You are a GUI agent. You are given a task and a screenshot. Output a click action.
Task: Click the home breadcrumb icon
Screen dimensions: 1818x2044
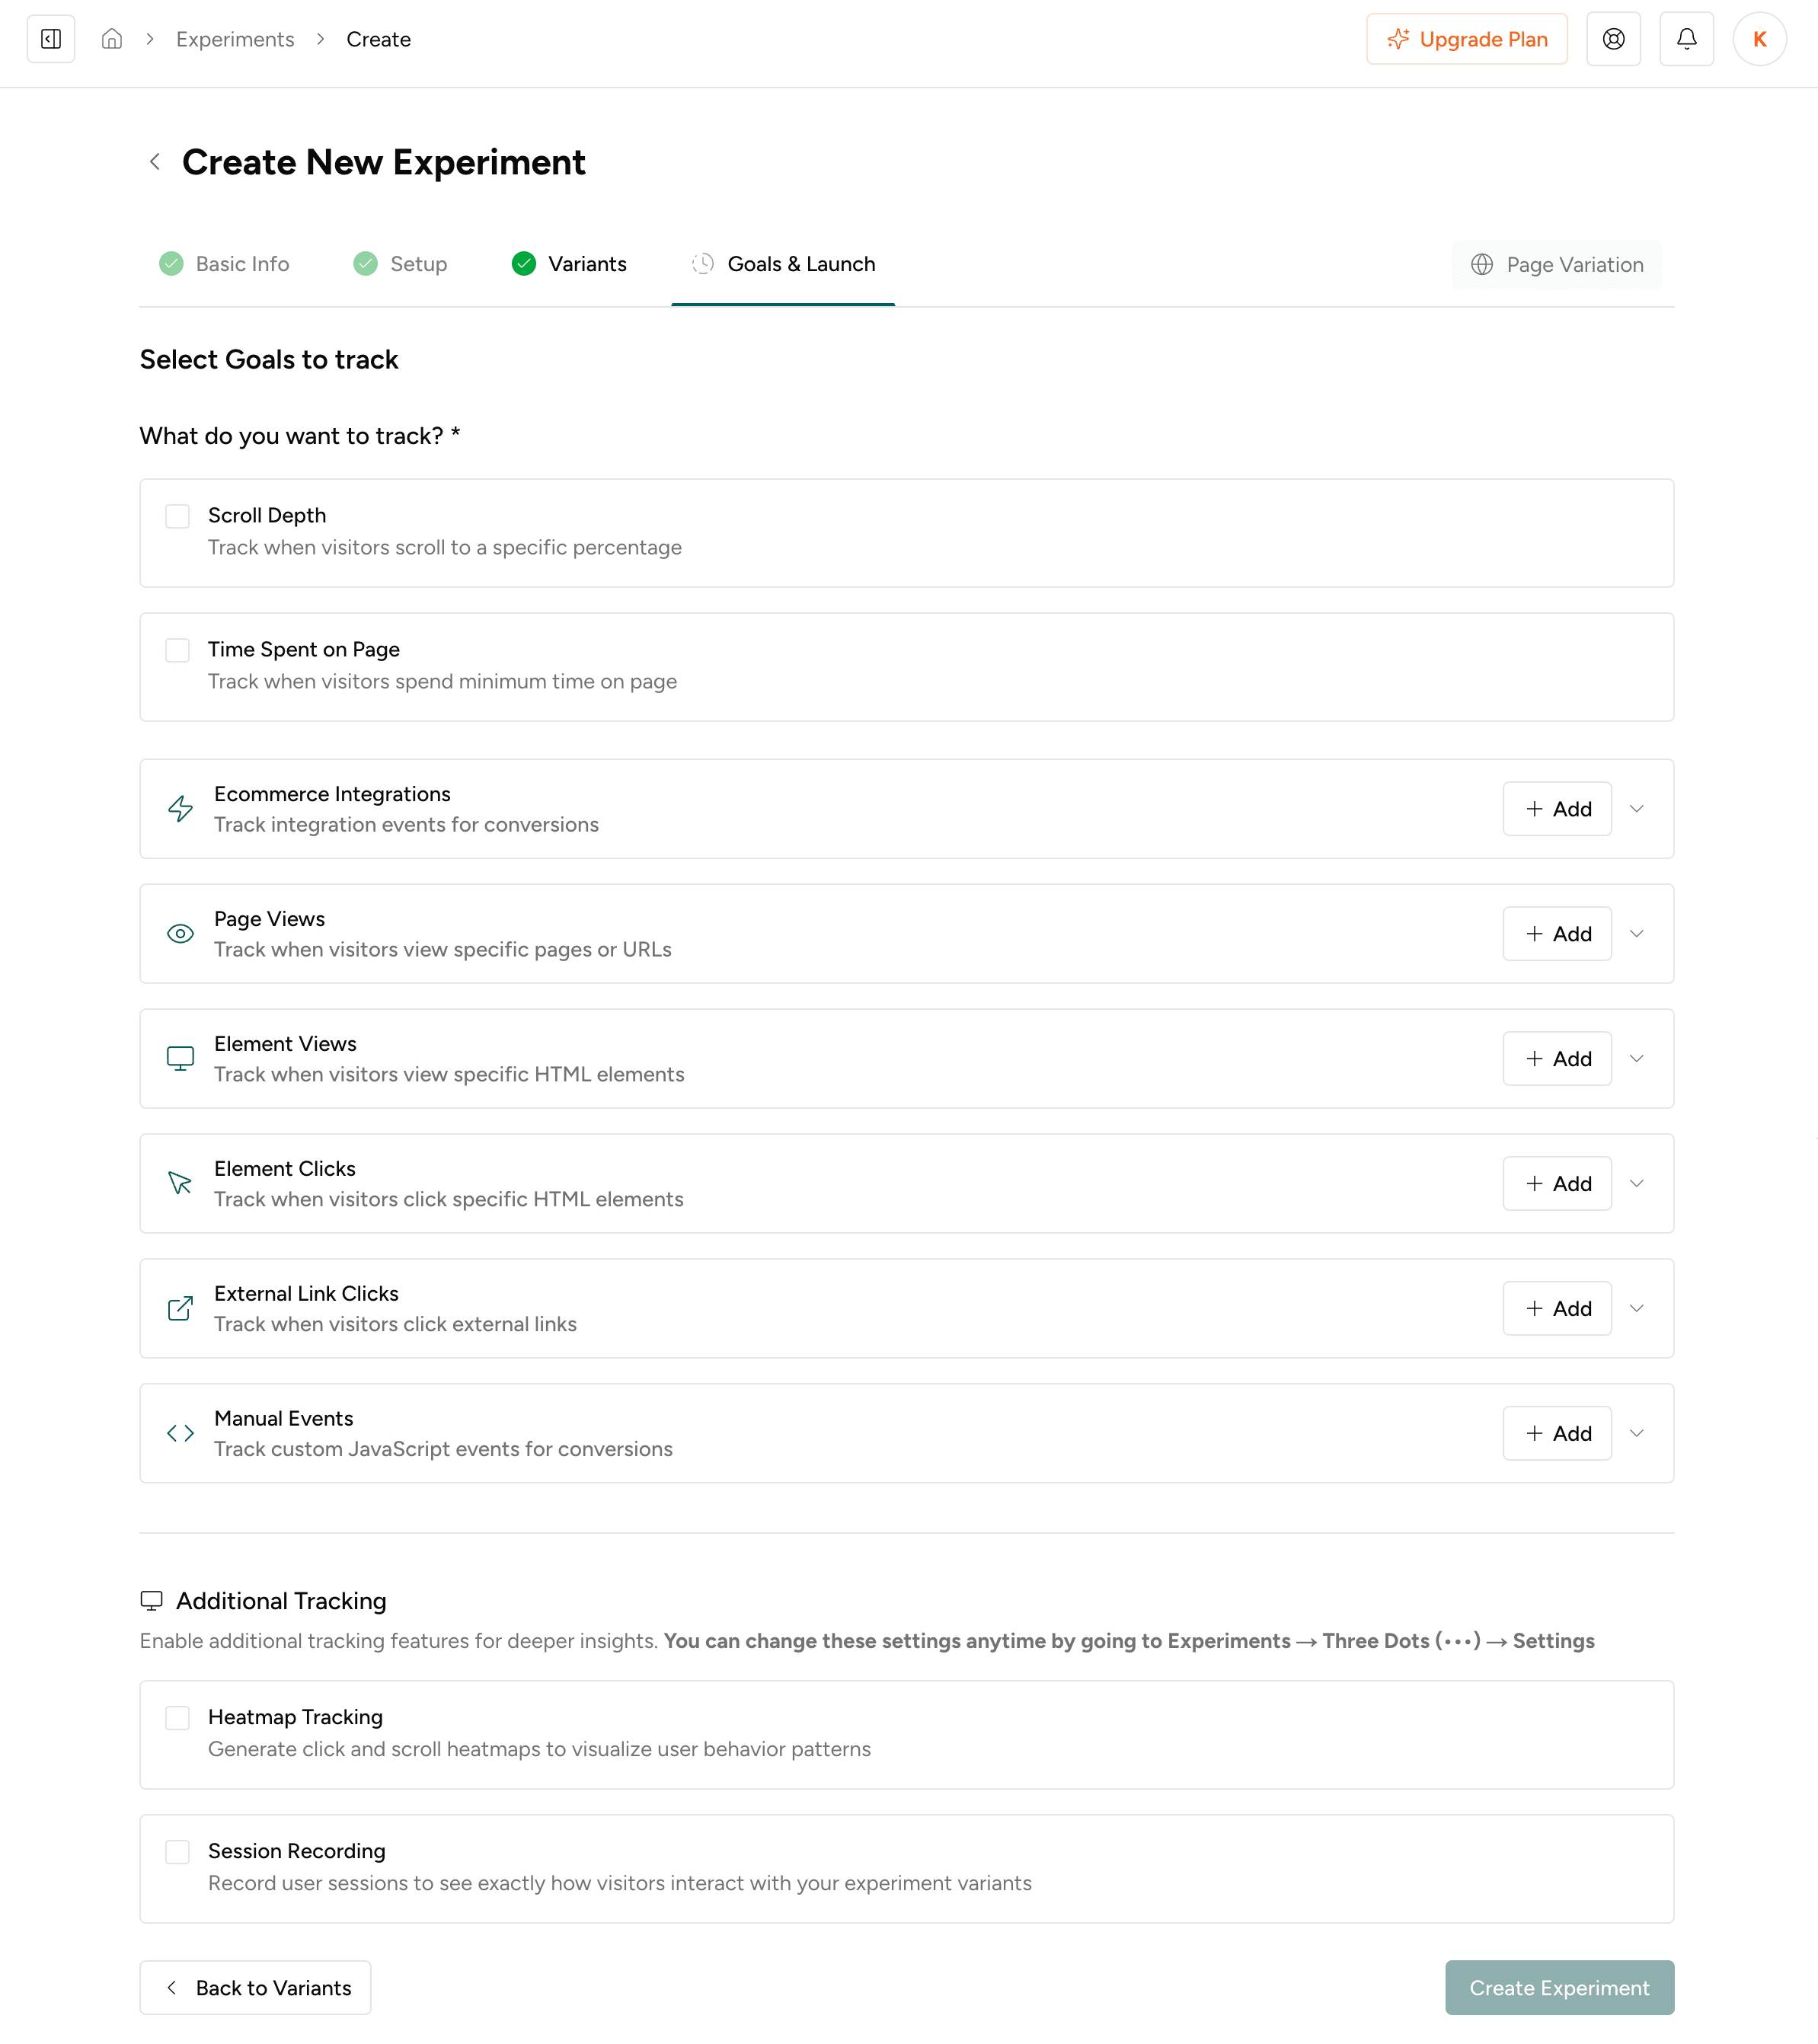pos(112,39)
